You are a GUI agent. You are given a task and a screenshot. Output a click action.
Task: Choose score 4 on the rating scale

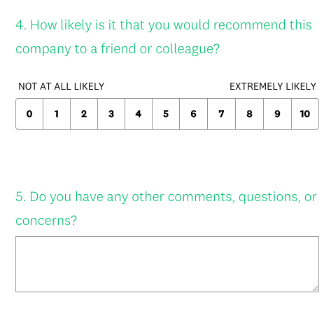pos(139,114)
